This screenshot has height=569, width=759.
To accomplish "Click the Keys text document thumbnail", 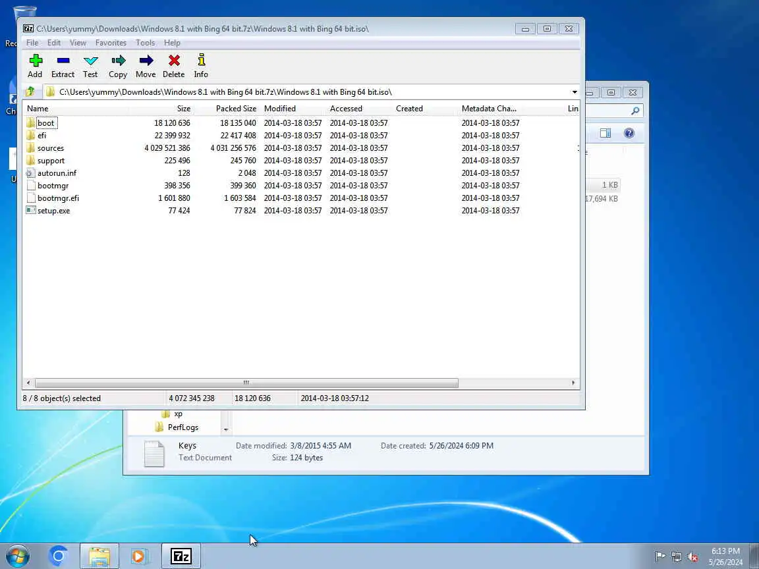I will click(x=154, y=454).
